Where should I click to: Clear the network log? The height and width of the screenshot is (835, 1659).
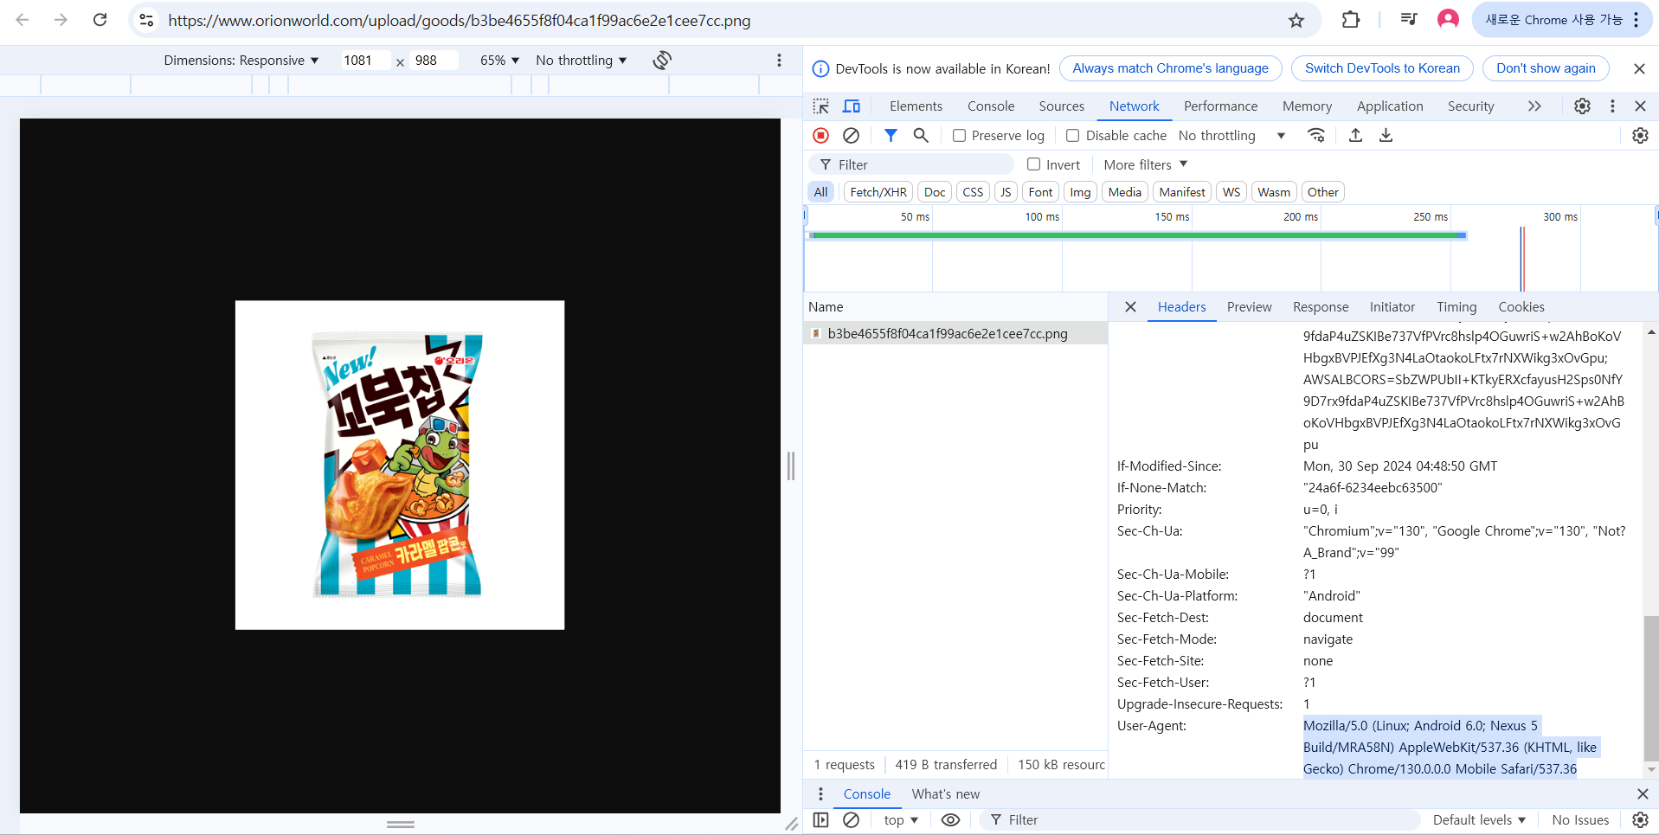pyautogui.click(x=851, y=135)
